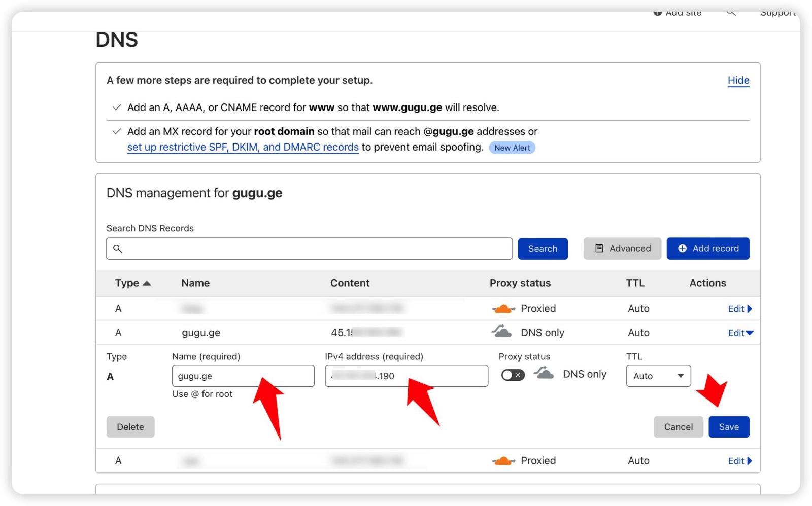
Task: Toggle the Proxy status switch on
Action: tap(513, 375)
